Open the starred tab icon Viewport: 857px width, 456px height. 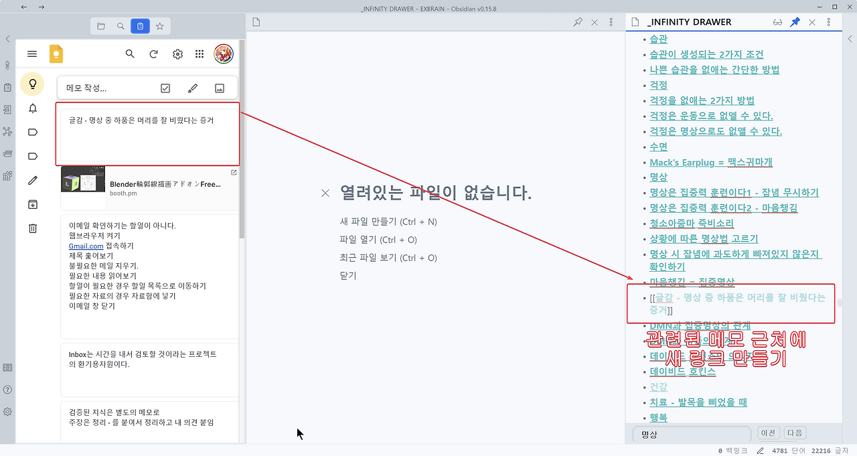coord(159,26)
